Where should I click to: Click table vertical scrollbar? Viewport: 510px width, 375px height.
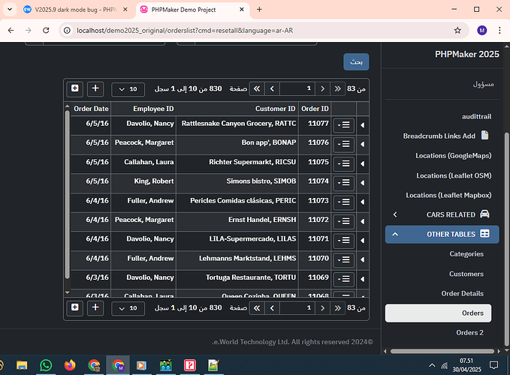(x=68, y=195)
